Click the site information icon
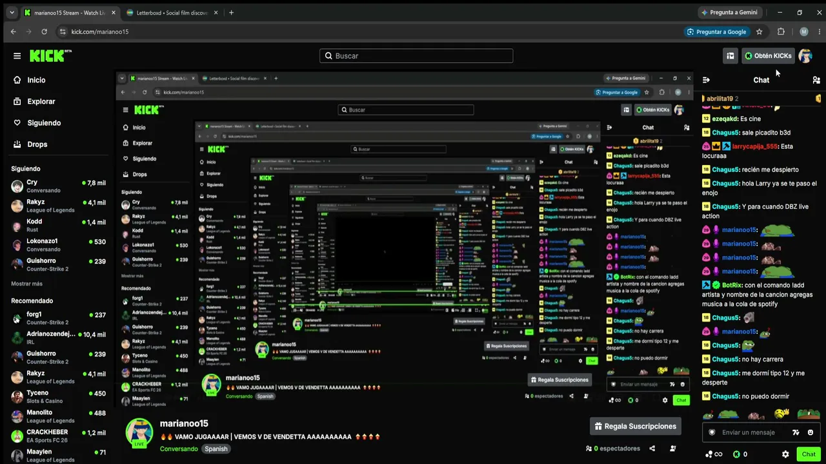 pyautogui.click(x=63, y=32)
